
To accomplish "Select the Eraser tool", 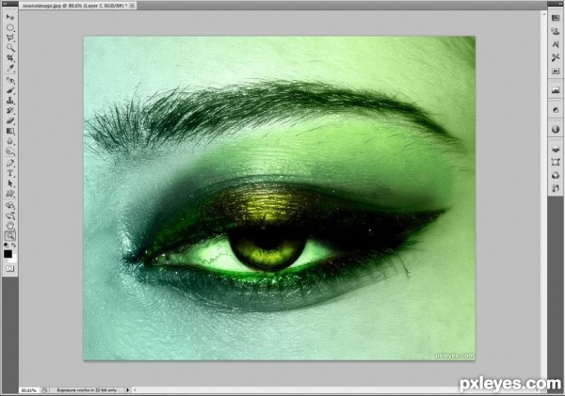I will (x=10, y=120).
